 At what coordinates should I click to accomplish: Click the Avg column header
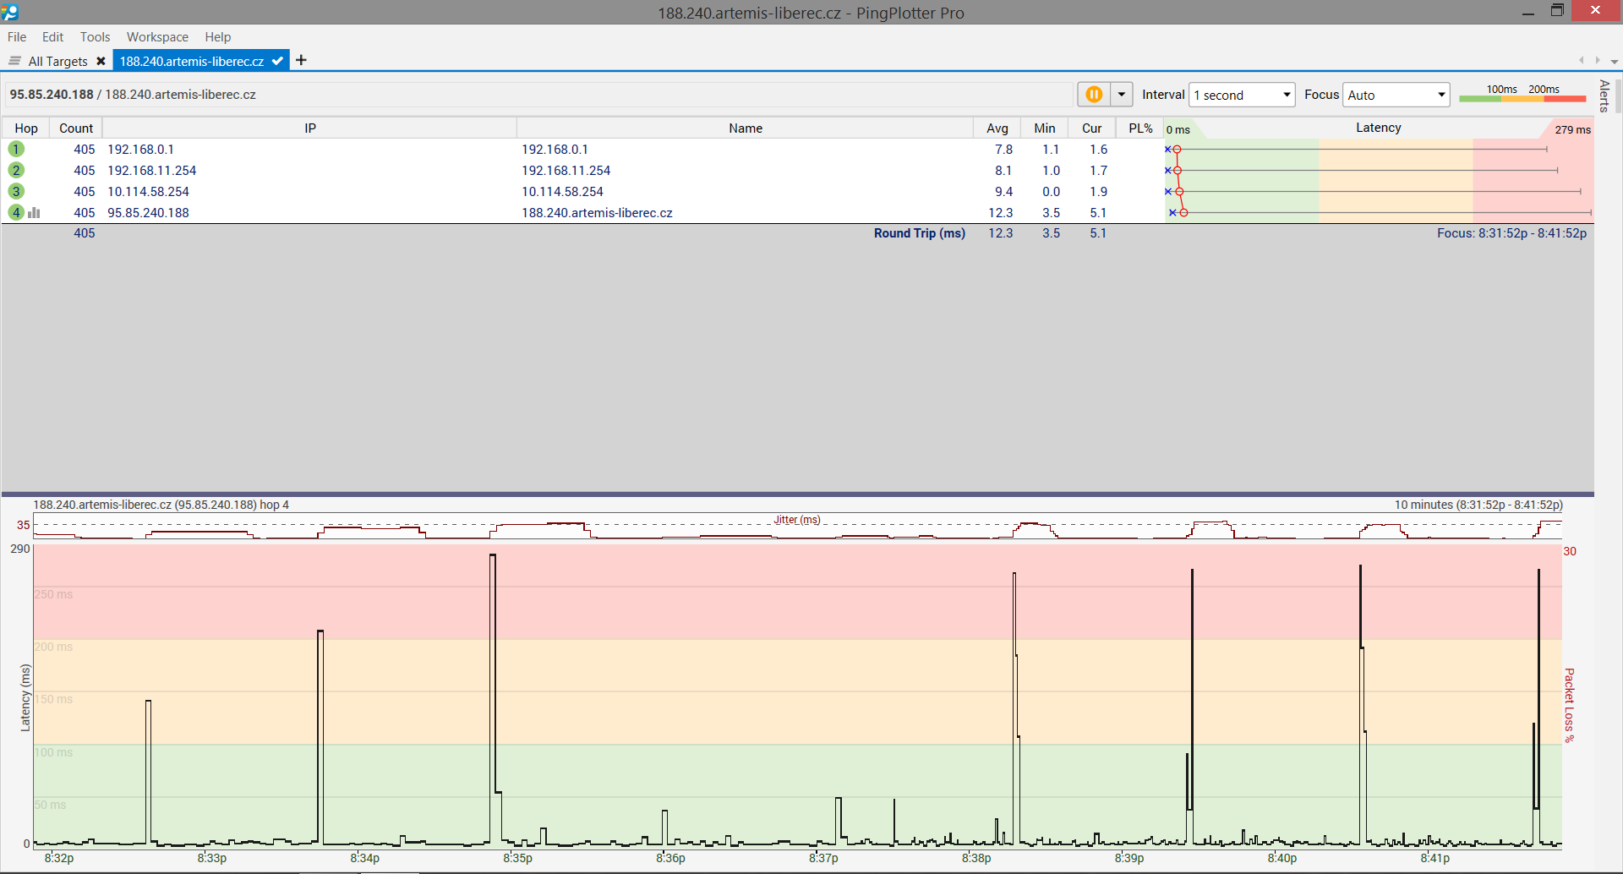[997, 128]
